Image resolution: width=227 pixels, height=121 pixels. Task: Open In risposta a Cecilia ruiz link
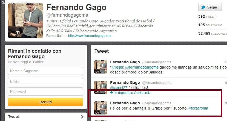[x=133, y=93]
